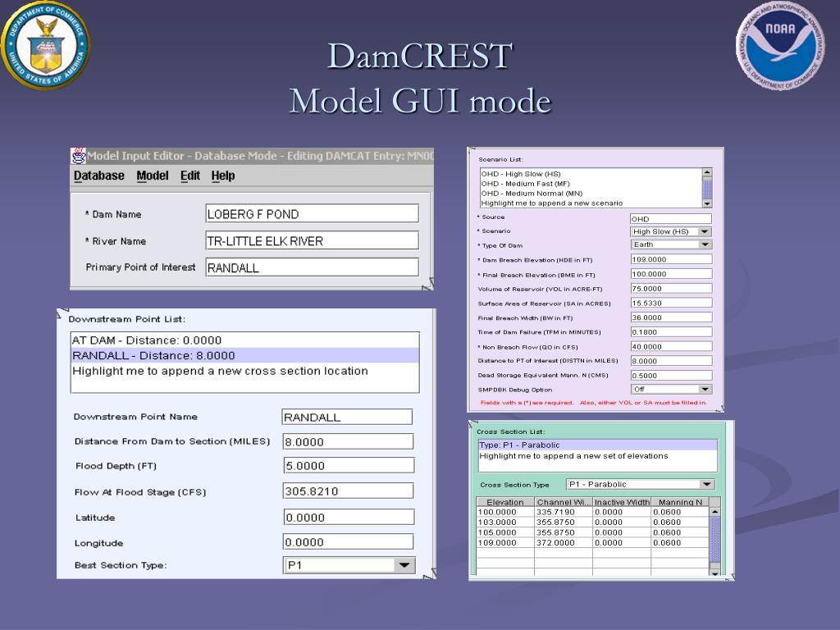The image size is (840, 630).
Task: Select Highlight me to append new cross section location
Action: 244,371
